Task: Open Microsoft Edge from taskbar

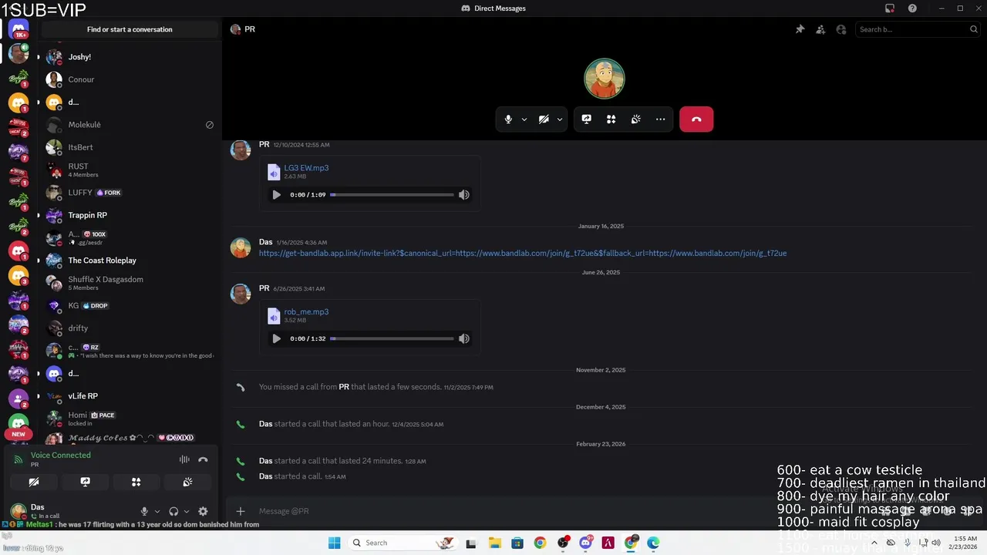Action: click(x=653, y=543)
